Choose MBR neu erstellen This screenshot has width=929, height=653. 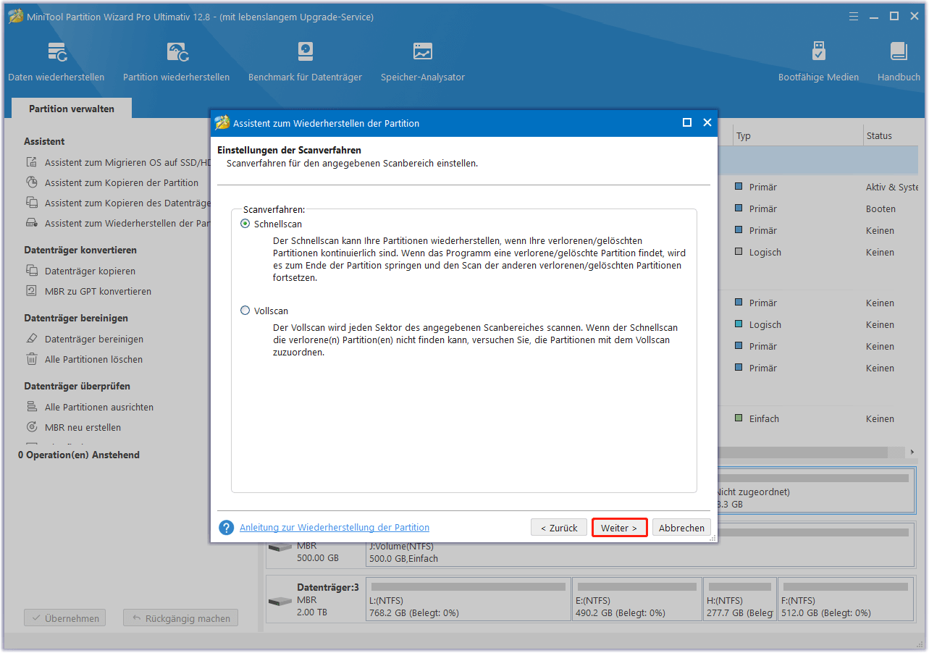pos(83,427)
